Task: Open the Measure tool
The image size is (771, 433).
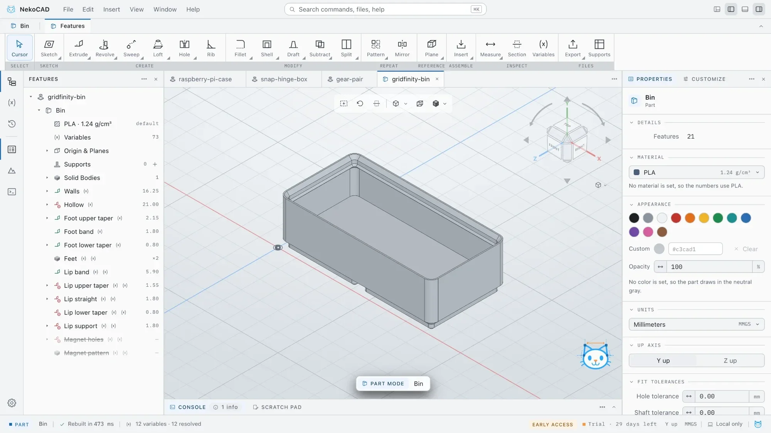Action: click(490, 48)
